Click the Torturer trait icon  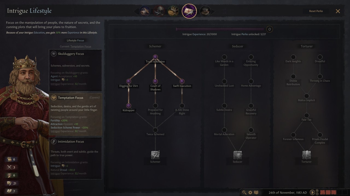pyautogui.click(x=307, y=155)
